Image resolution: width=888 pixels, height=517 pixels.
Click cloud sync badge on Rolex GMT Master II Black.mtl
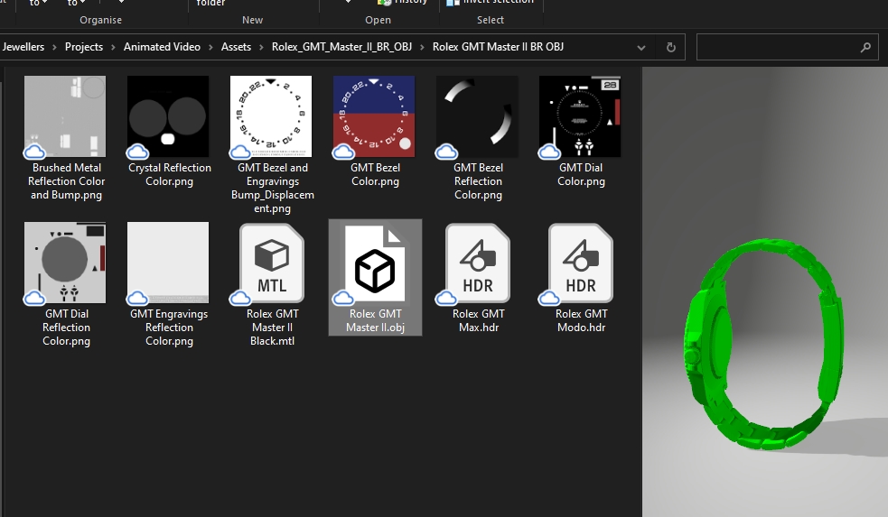pos(240,298)
